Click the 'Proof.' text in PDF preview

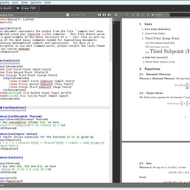click(142, 177)
